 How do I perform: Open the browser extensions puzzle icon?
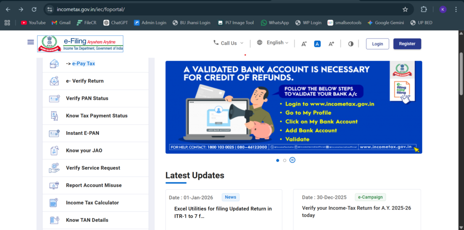pos(424,10)
